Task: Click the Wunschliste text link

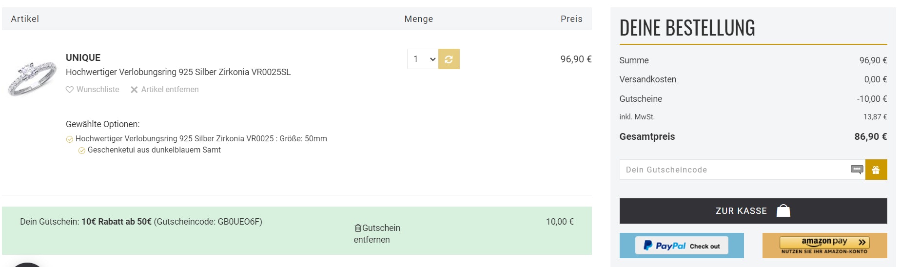Action: point(98,90)
